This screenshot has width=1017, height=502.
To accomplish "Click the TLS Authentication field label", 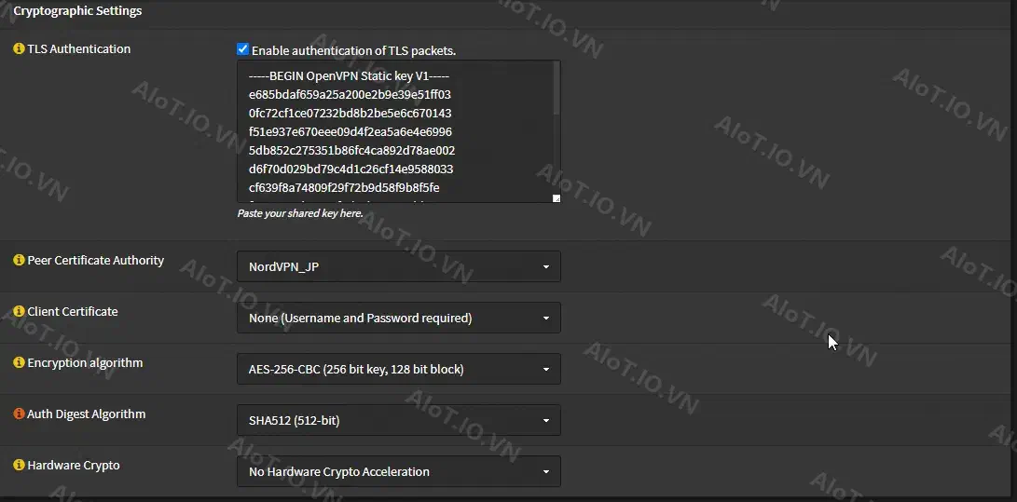I will (78, 49).
